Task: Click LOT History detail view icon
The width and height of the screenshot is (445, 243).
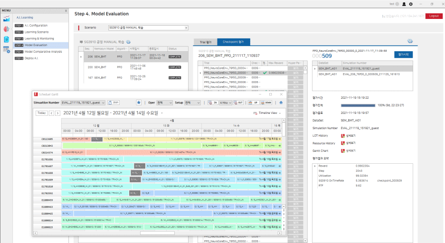Action: click(x=343, y=135)
